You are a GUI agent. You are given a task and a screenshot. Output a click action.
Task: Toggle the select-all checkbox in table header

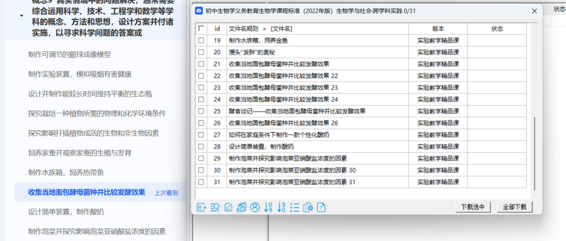point(202,28)
